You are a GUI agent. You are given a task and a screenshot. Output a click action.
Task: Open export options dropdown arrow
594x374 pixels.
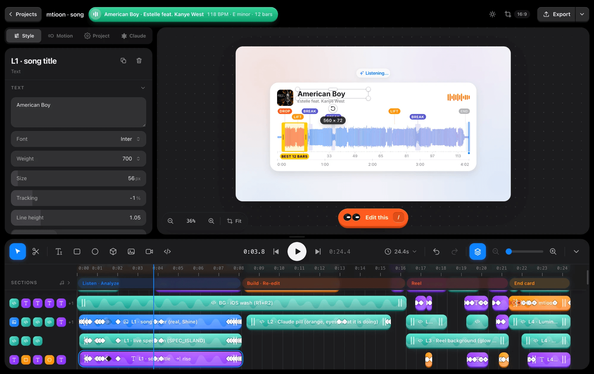pyautogui.click(x=582, y=14)
